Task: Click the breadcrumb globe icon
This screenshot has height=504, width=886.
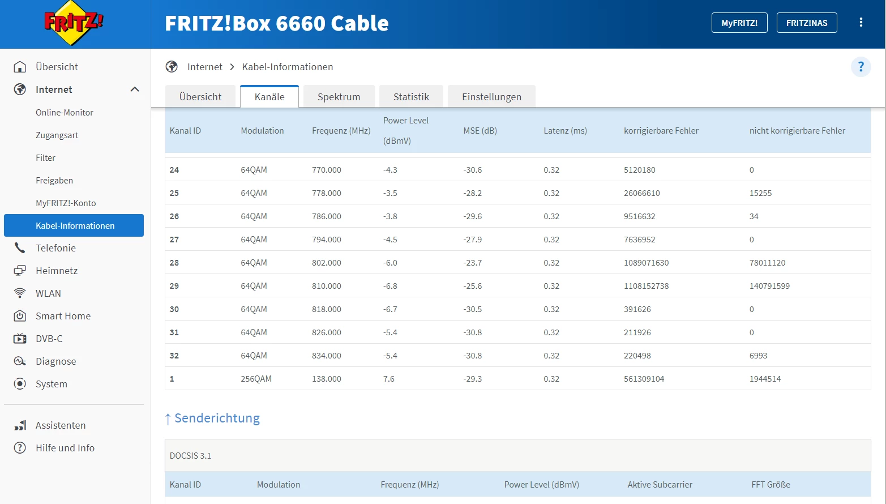Action: (x=172, y=67)
